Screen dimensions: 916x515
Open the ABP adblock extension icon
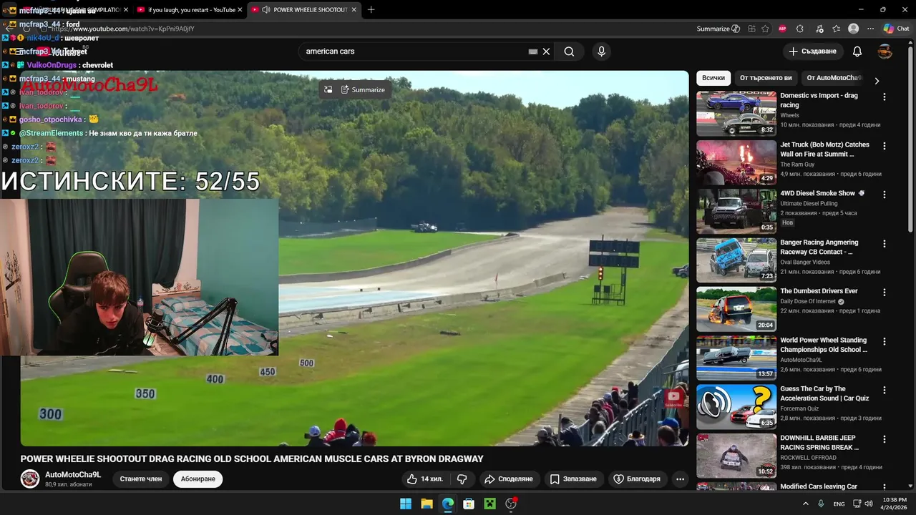[782, 29]
